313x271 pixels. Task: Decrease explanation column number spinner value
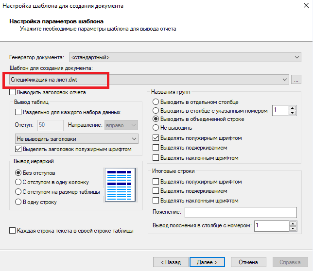292,228
